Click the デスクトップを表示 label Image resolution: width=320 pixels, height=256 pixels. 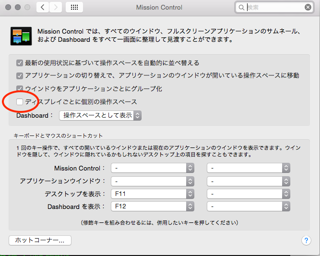click(x=75, y=194)
